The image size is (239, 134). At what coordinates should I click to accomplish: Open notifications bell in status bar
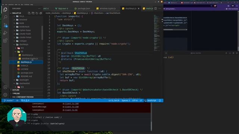tap(160, 100)
